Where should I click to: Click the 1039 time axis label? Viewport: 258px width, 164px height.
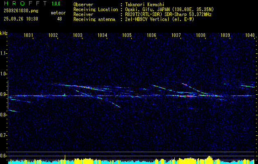(225, 35)
